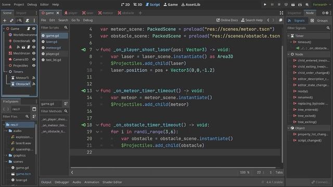Click the Movie Maker mode icon
The height and width of the screenshot is (187, 333).
tap(307, 5)
